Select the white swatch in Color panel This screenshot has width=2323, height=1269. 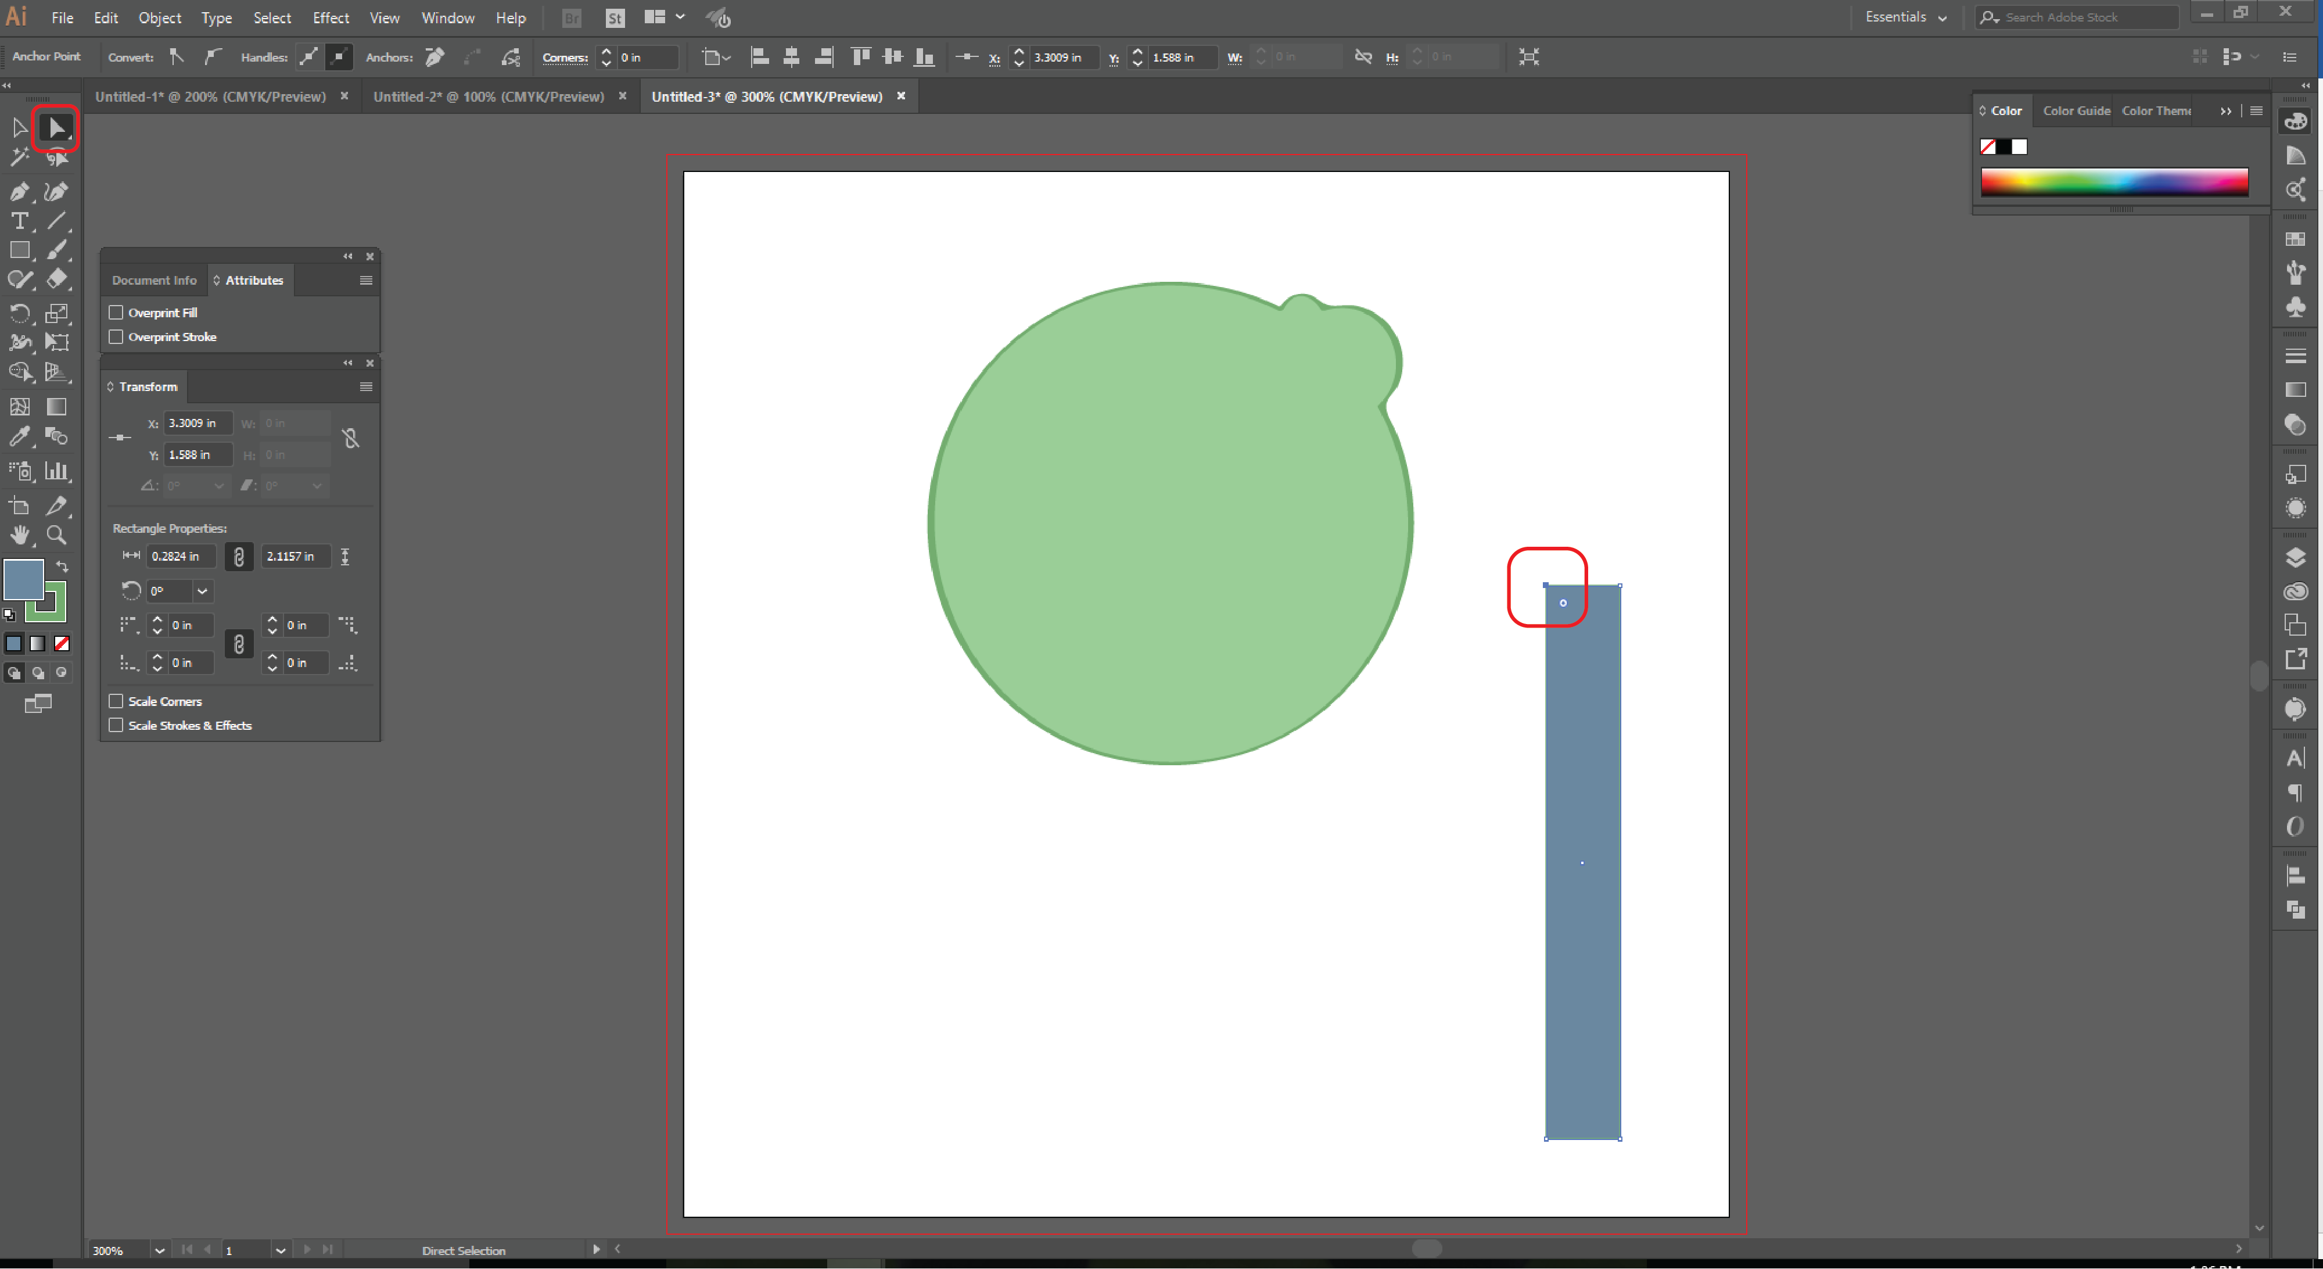click(x=2019, y=147)
